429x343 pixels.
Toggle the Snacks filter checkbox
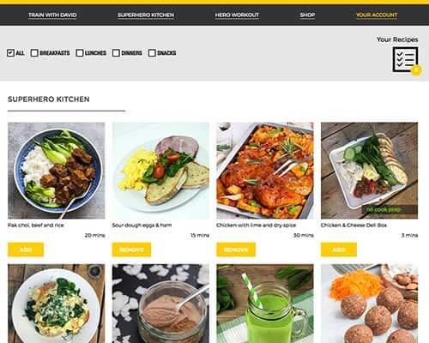point(152,53)
